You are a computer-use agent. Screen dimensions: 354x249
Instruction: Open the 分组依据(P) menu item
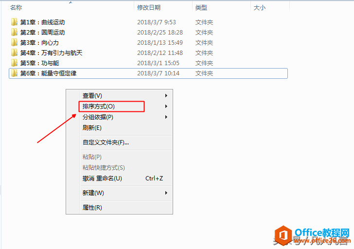coord(126,117)
